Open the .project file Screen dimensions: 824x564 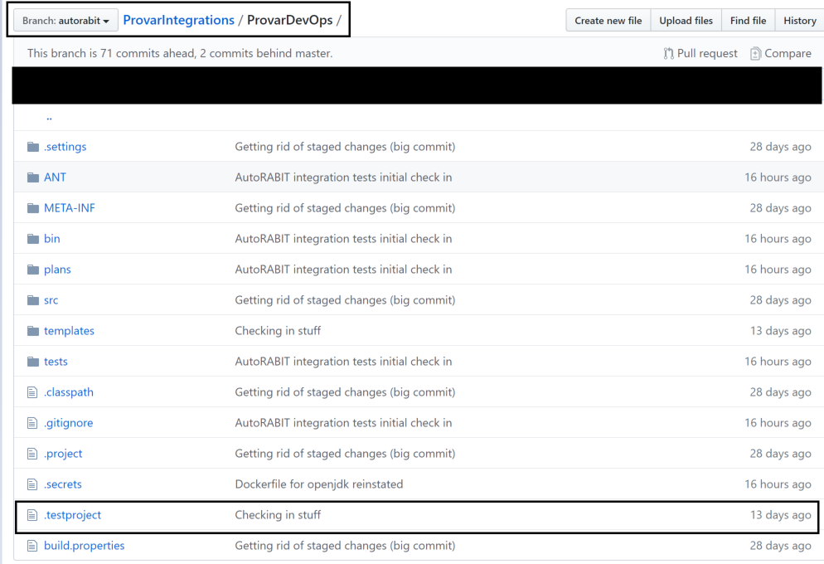(63, 454)
